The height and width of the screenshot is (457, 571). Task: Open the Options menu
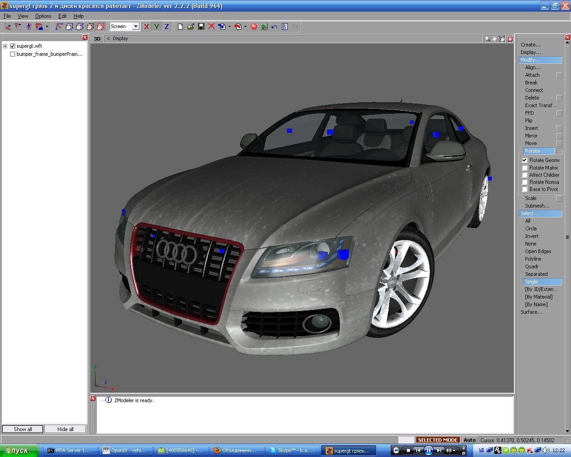43,16
